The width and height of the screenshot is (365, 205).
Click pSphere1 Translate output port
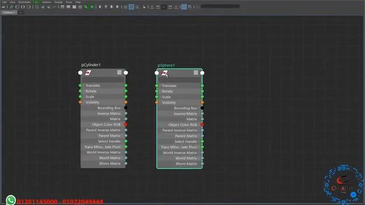click(x=202, y=85)
